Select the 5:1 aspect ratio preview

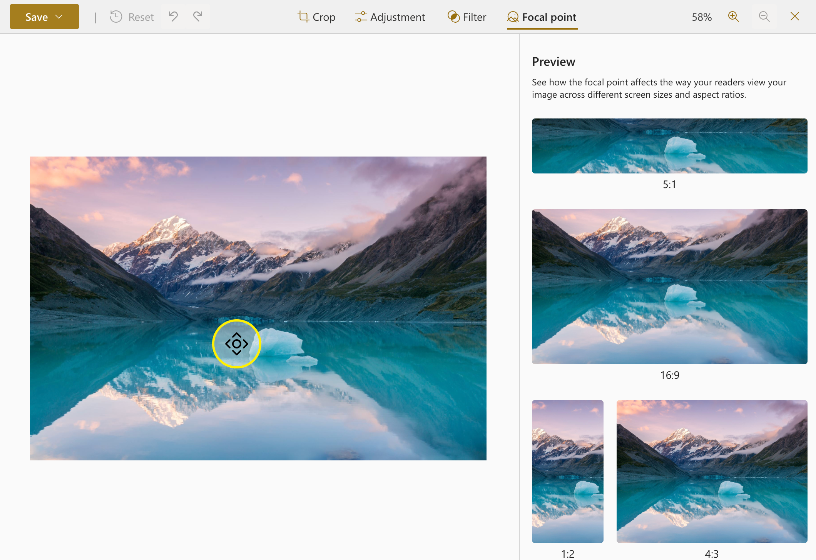point(670,145)
